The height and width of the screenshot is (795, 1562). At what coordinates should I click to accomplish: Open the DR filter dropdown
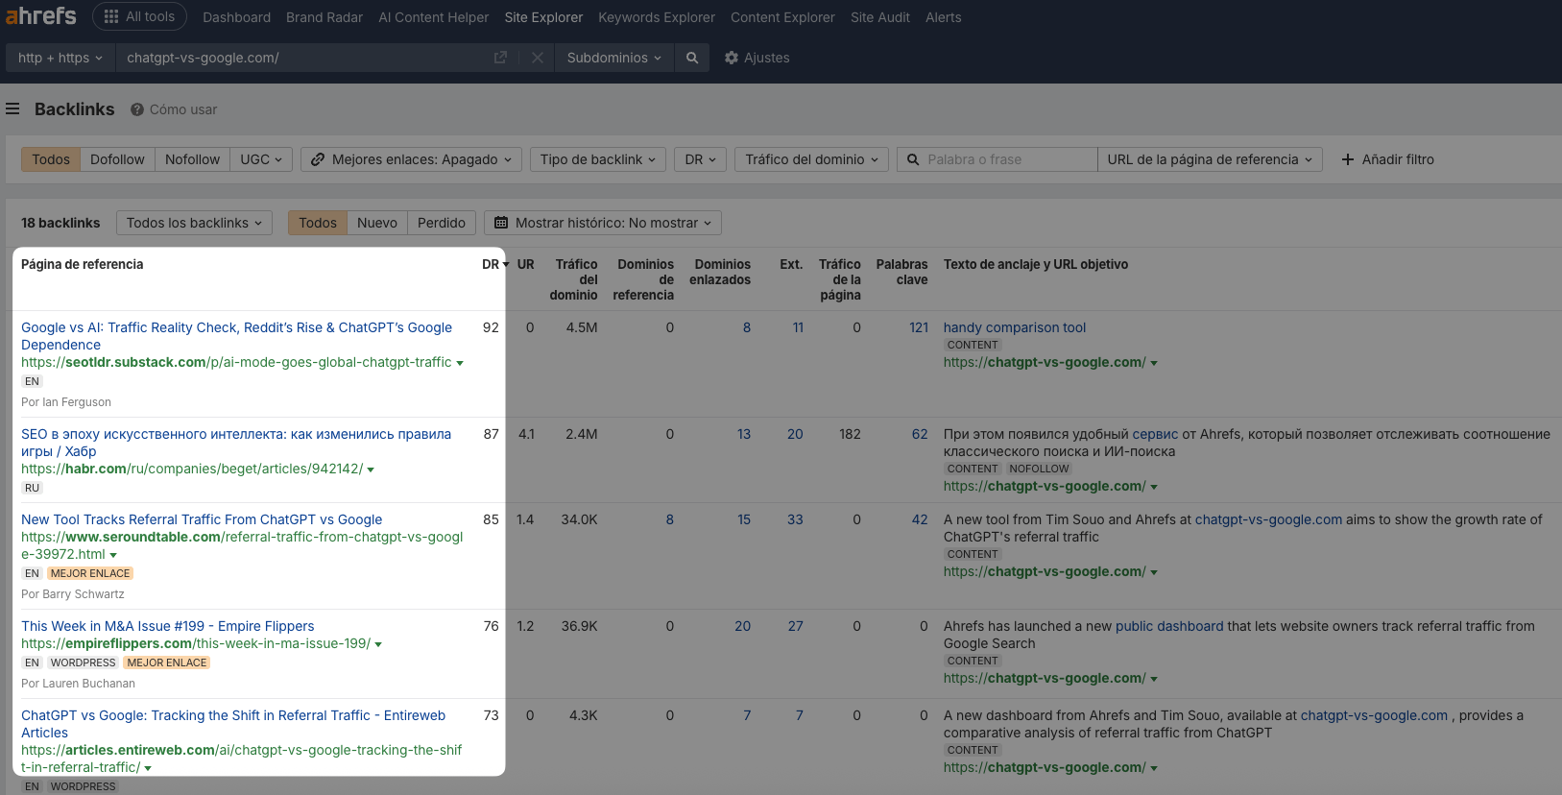coord(700,159)
